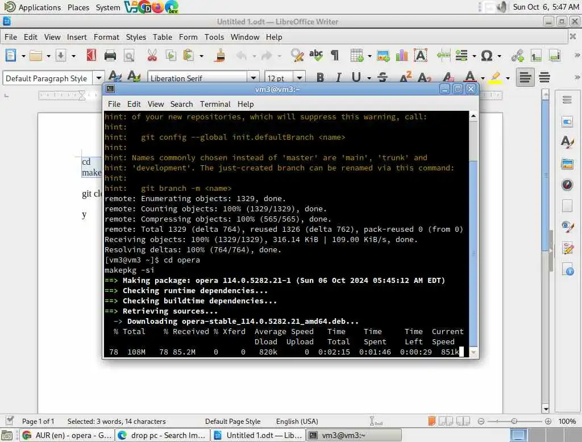Open the Places menu in top panel

tap(78, 7)
